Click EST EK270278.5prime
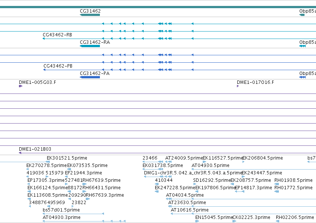The image size is (316, 223). point(46,165)
